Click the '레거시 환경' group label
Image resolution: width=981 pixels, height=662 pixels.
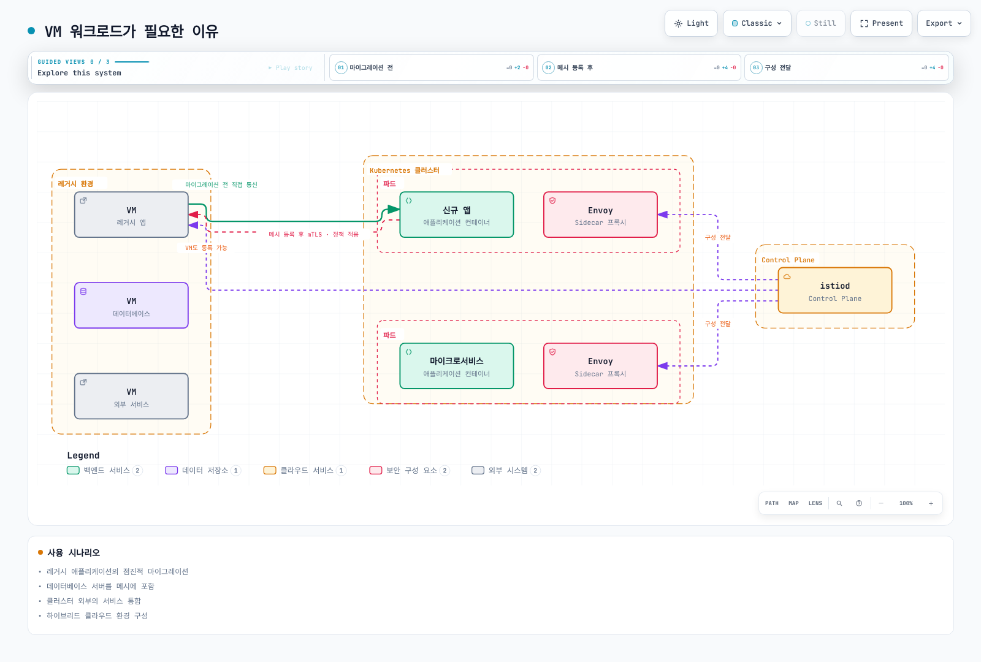click(75, 184)
